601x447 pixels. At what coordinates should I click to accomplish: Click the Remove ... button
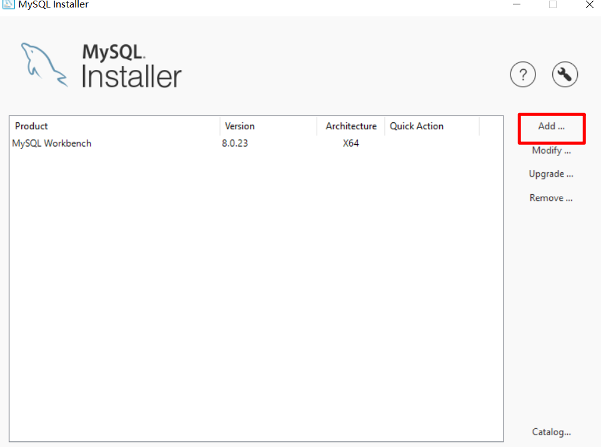551,198
